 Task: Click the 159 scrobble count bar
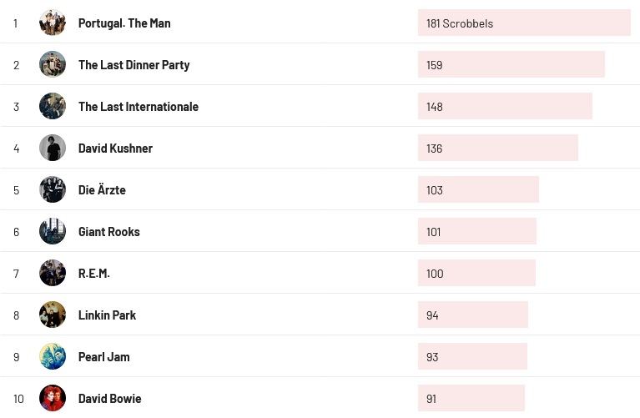511,65
